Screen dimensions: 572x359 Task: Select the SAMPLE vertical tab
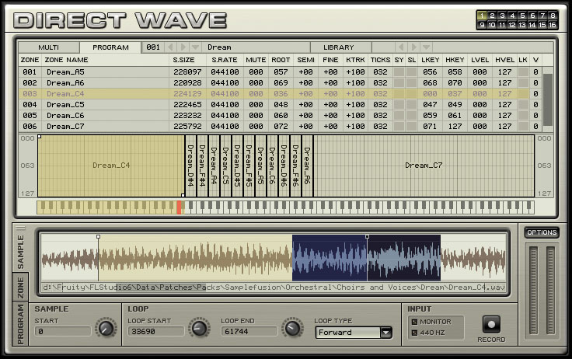coord(20,252)
